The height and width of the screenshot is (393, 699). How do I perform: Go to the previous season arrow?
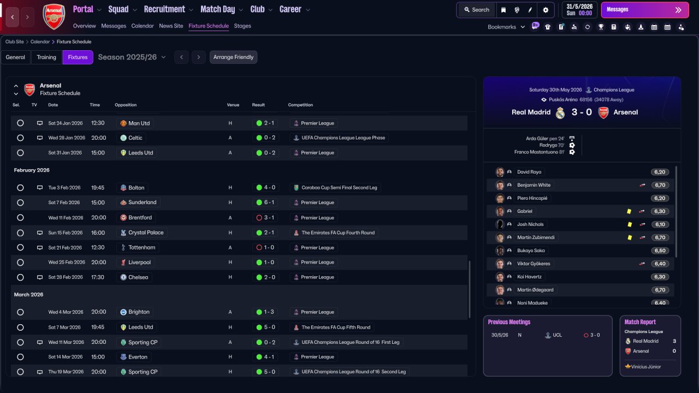pos(181,57)
